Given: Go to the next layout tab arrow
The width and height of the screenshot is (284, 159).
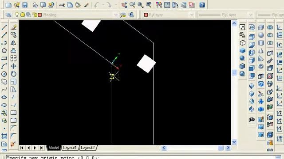Looking at the screenshot, I should [35, 148].
